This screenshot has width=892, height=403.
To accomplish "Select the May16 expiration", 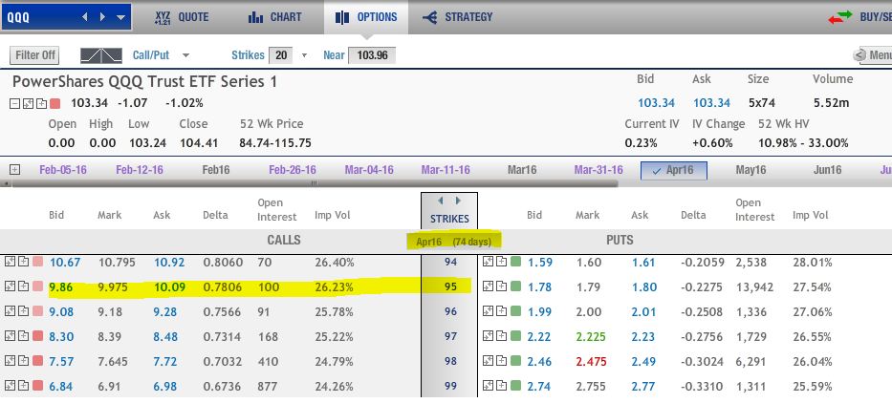I will tap(751, 170).
